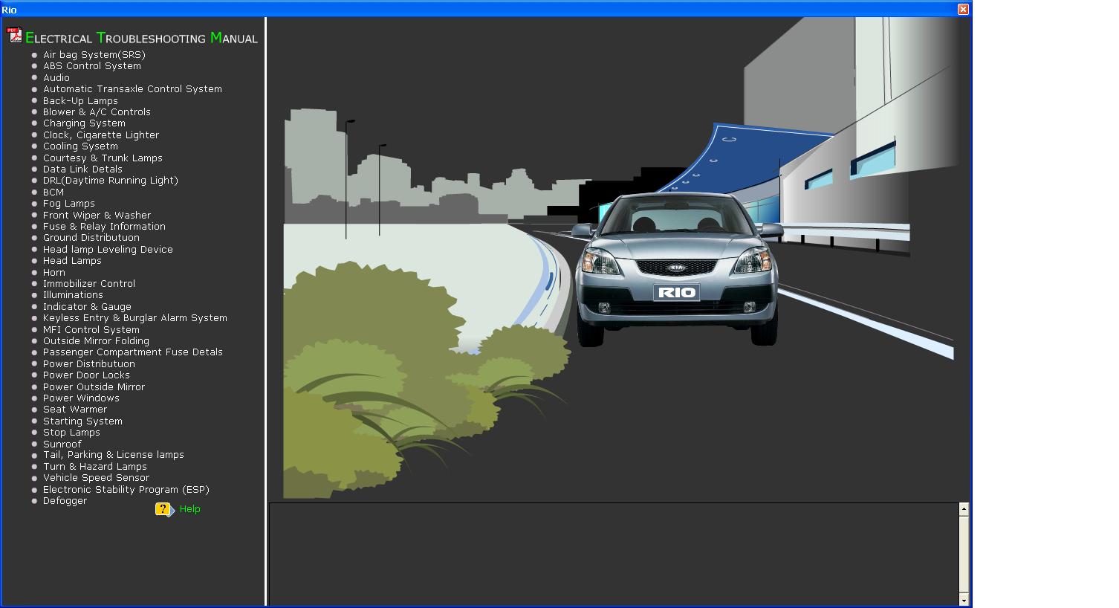Select Cooling Sysetm entry

click(x=80, y=146)
